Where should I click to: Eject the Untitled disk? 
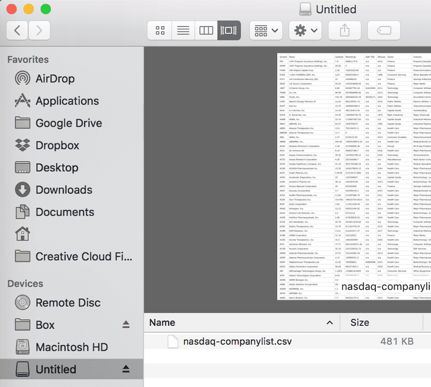[126, 369]
